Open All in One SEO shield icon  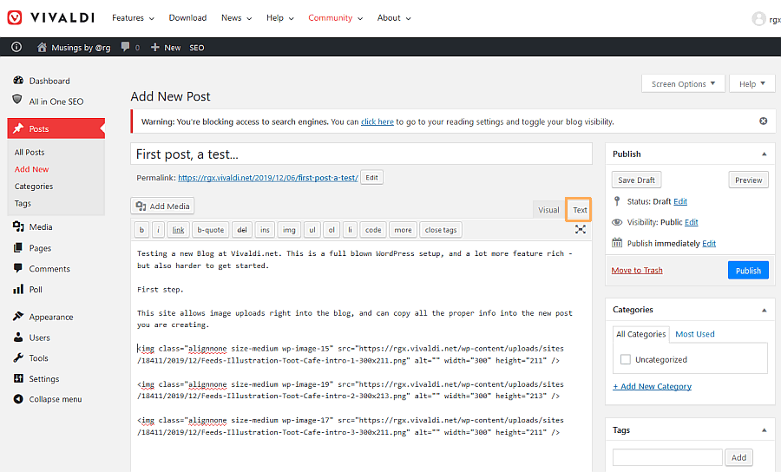point(18,101)
